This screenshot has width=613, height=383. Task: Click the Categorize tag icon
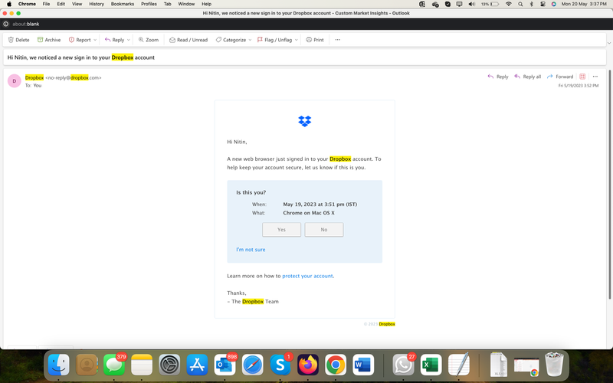pyautogui.click(x=218, y=40)
